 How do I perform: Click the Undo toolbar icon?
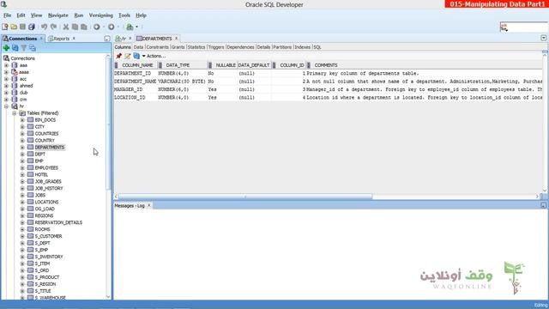[x=44, y=27]
